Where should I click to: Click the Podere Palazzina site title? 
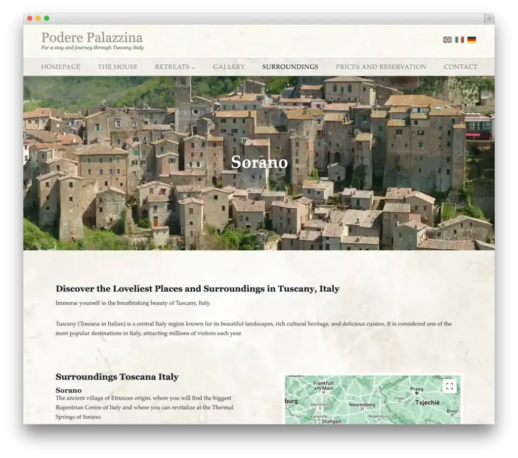(x=92, y=37)
